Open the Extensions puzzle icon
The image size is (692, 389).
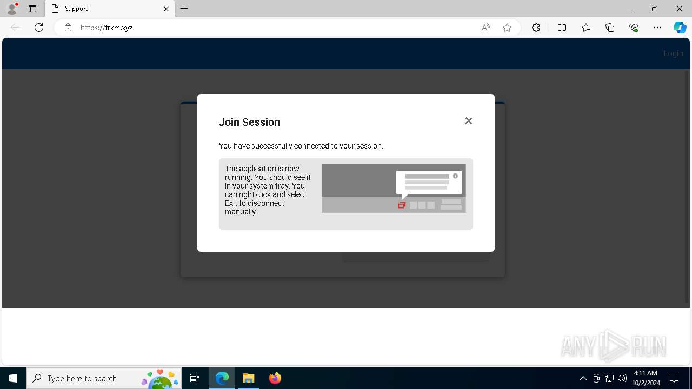pyautogui.click(x=536, y=28)
